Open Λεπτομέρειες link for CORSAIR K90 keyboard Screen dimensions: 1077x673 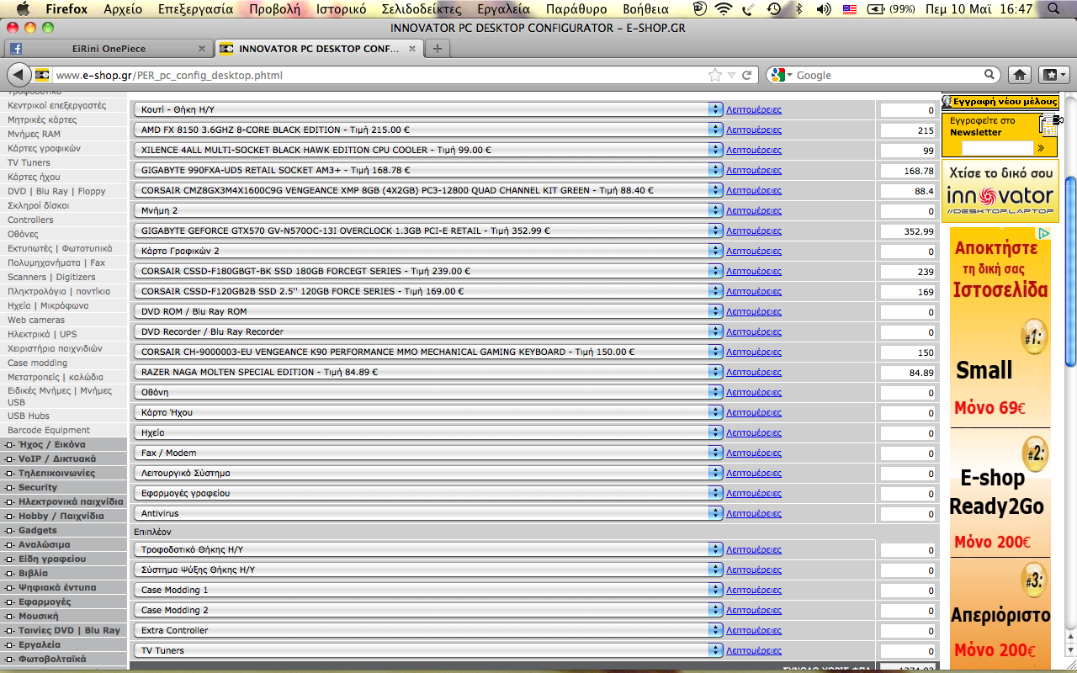[754, 352]
